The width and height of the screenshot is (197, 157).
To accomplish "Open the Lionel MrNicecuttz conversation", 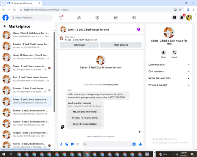I will (26, 57).
